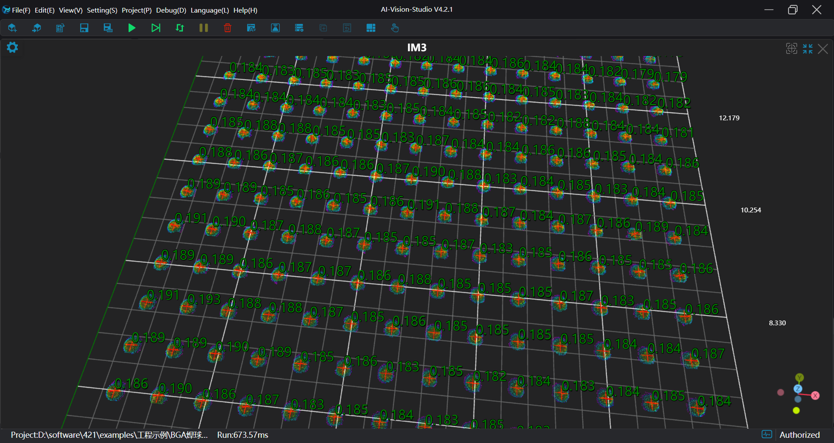834x443 pixels.
Task: Click the import project cube icon
Action: (x=36, y=28)
